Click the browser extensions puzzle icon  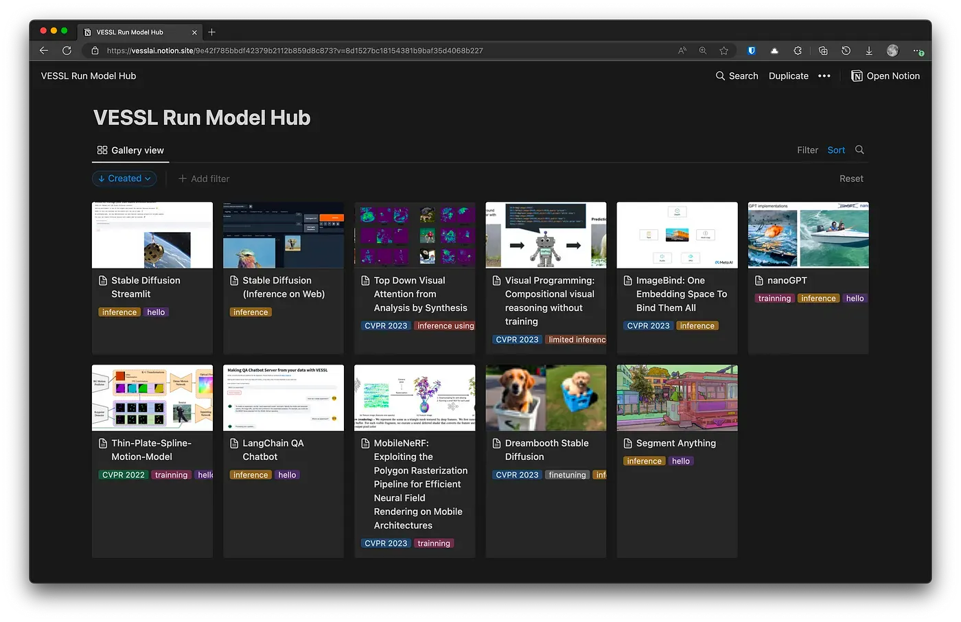[798, 51]
